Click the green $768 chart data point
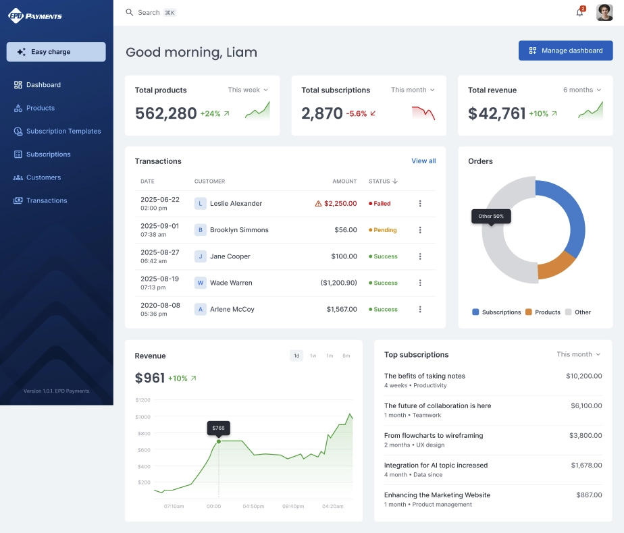The width and height of the screenshot is (624, 533). pyautogui.click(x=219, y=442)
